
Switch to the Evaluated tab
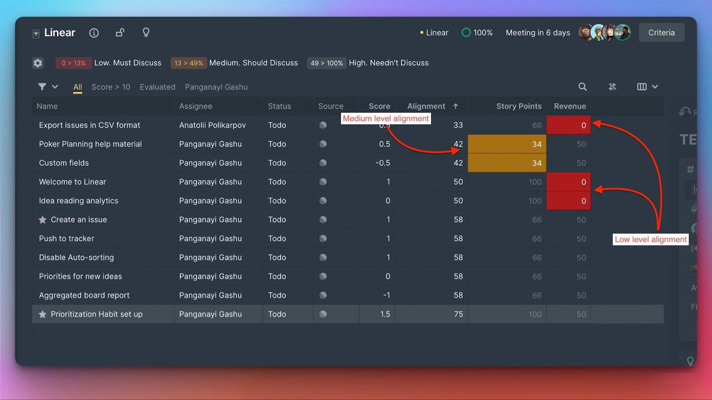click(x=158, y=87)
